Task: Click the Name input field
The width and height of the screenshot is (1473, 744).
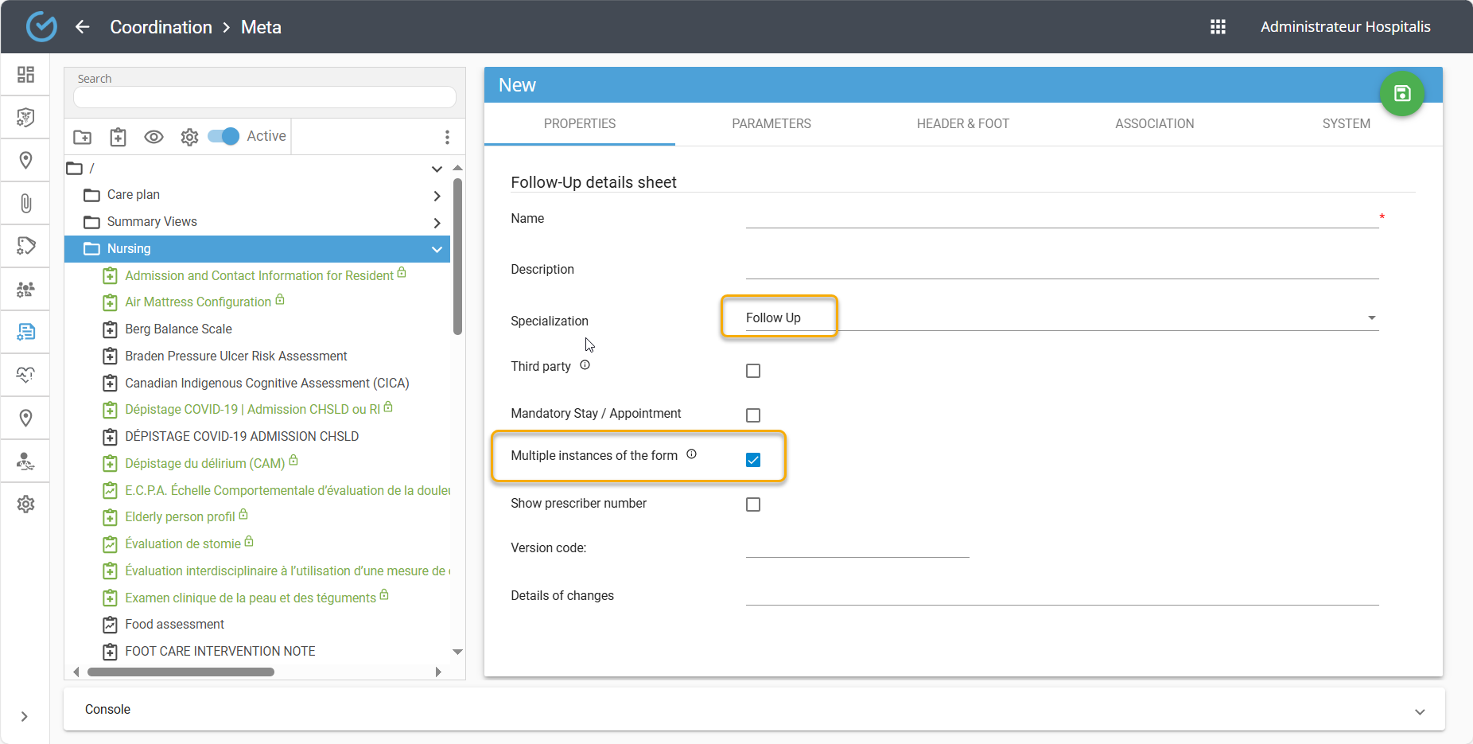Action: (1061, 217)
